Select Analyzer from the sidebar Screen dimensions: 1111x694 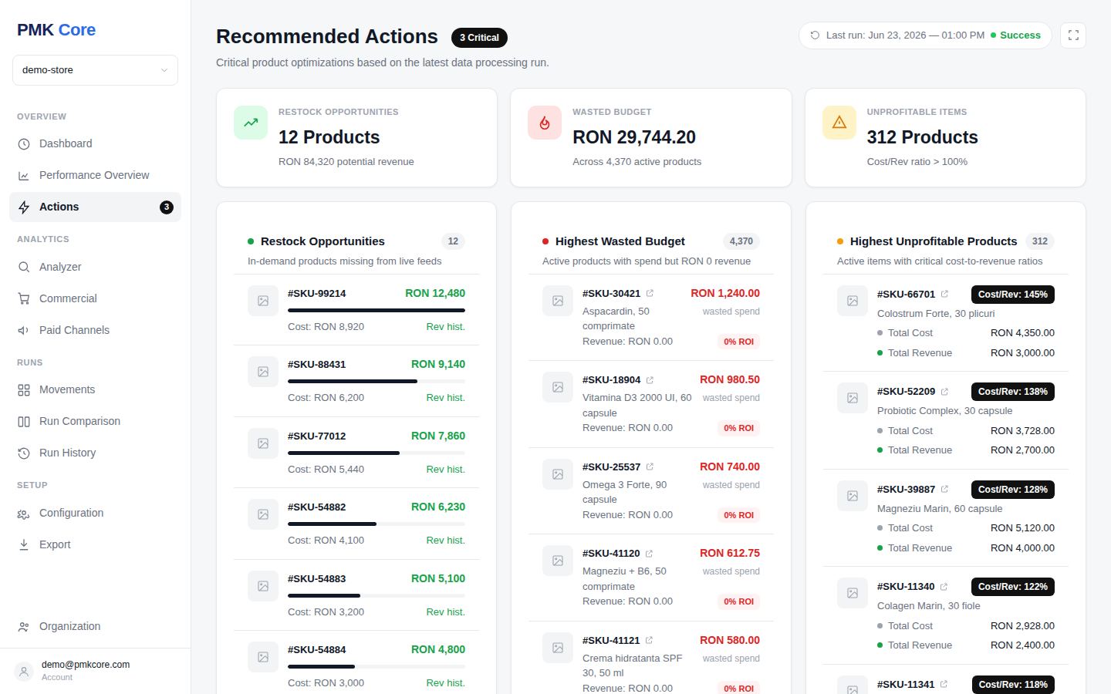(x=95, y=268)
